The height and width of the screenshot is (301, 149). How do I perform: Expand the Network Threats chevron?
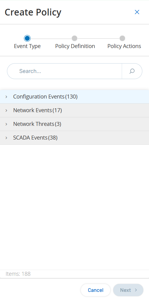pos(6,124)
